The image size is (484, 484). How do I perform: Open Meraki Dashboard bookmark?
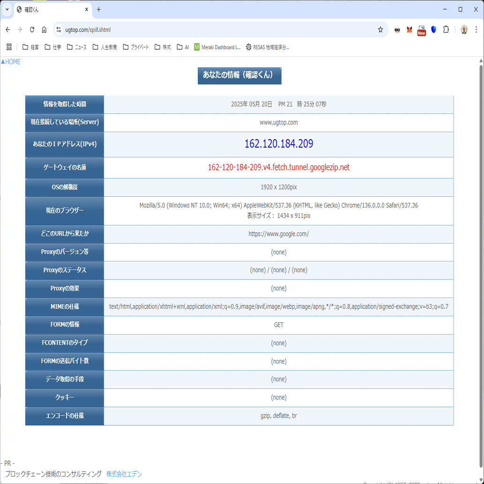pos(217,47)
